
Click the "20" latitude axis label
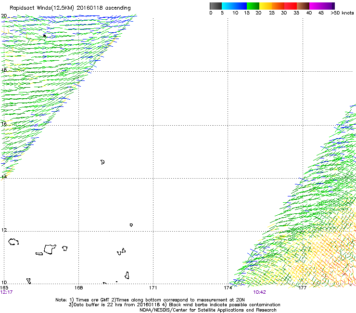tap(4, 16)
